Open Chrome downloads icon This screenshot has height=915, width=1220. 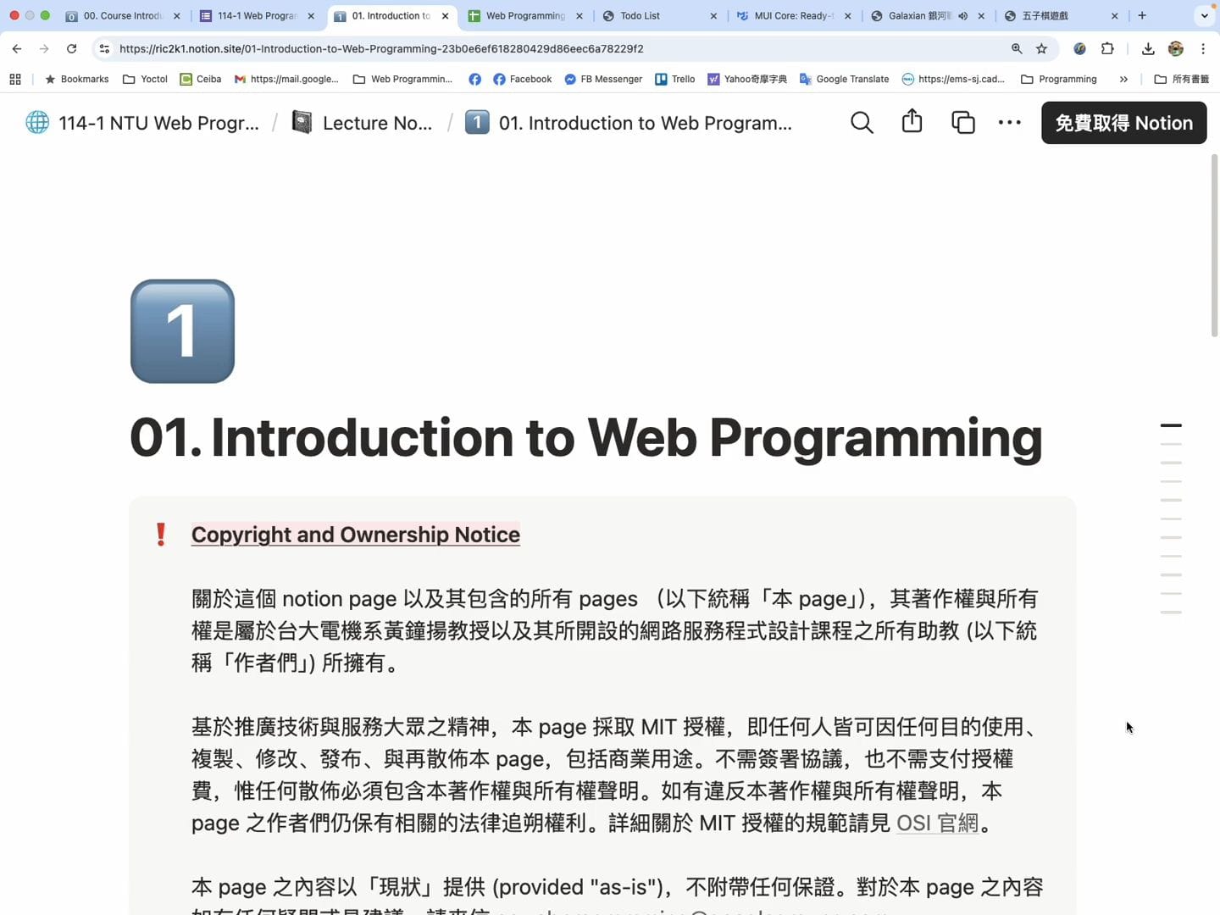pos(1148,49)
